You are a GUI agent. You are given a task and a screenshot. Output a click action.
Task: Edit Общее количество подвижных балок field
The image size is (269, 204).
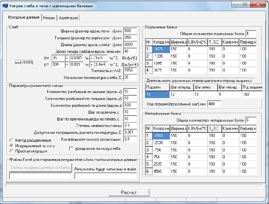coord(251,33)
